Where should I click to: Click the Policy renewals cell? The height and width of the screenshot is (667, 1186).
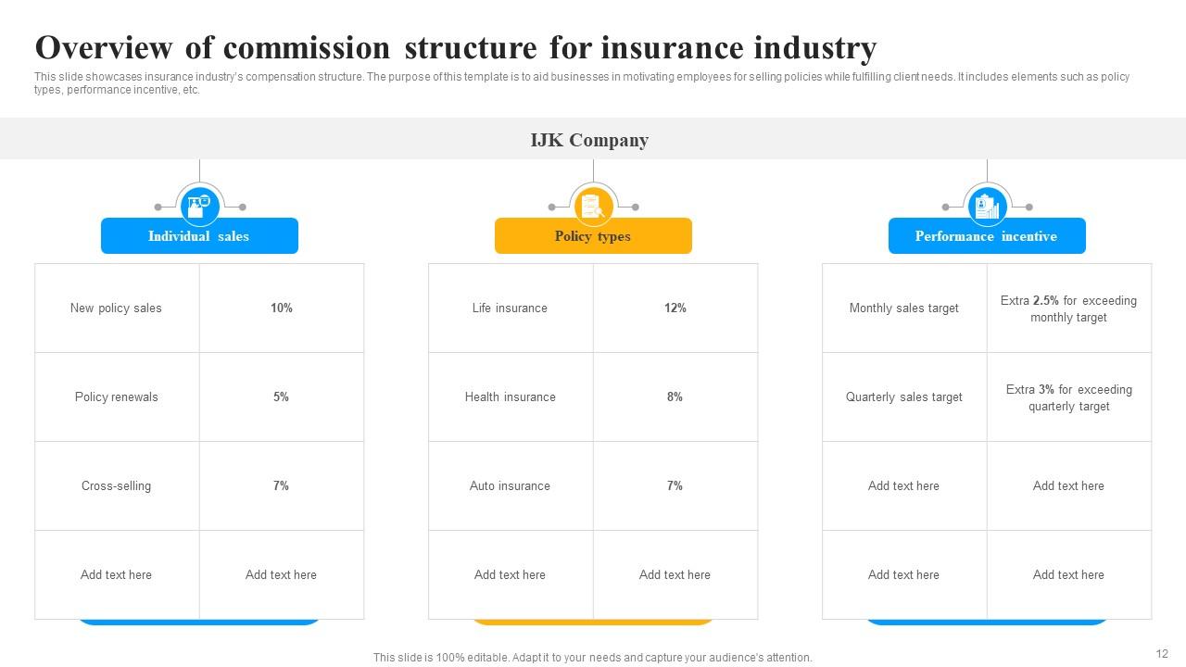coord(117,397)
